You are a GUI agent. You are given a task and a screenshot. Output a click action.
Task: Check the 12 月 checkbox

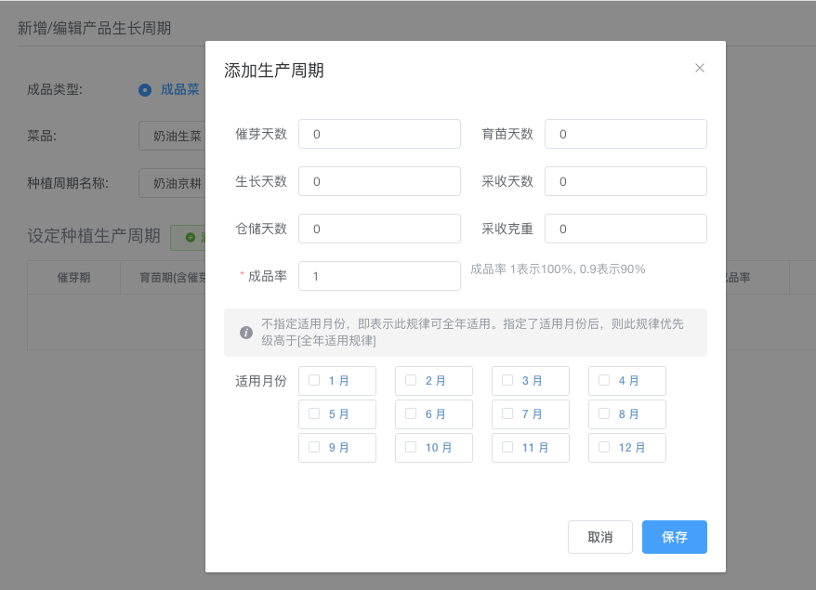tap(604, 447)
